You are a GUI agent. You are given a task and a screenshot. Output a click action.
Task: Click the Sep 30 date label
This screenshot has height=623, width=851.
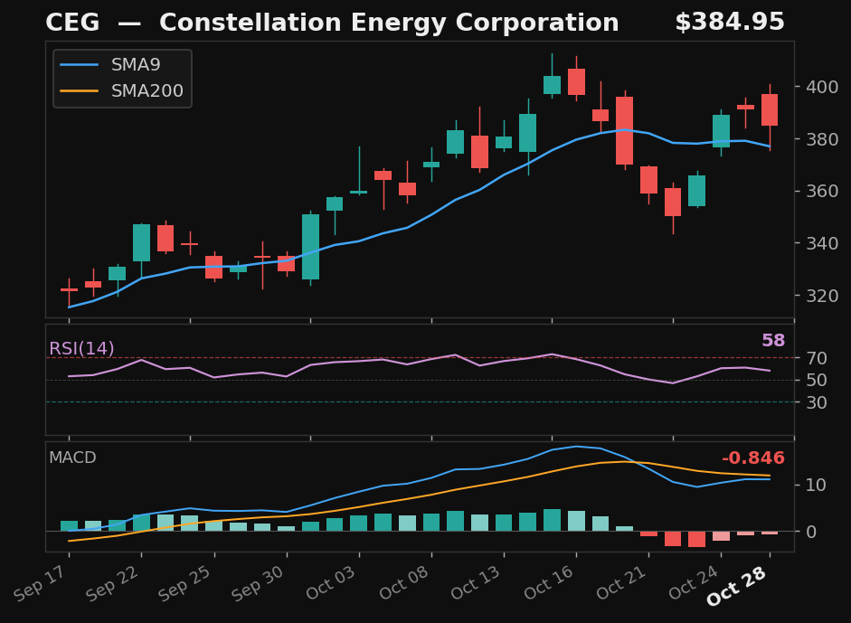click(258, 583)
